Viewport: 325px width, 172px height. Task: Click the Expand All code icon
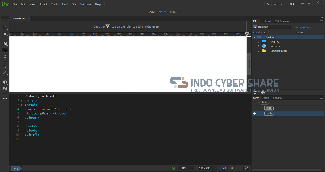[5, 66]
